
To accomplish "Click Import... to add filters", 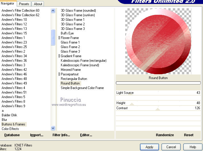I will click(x=37, y=135).
